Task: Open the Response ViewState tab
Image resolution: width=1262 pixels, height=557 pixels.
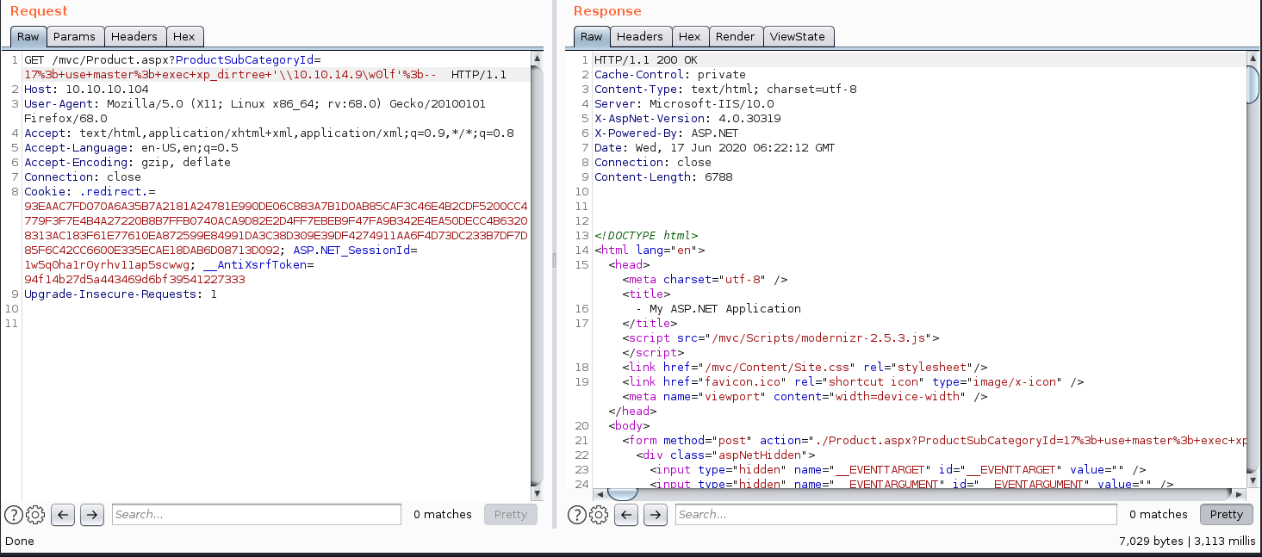Action: pyautogui.click(x=798, y=36)
